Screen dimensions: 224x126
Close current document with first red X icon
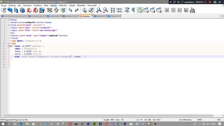click(29, 10)
